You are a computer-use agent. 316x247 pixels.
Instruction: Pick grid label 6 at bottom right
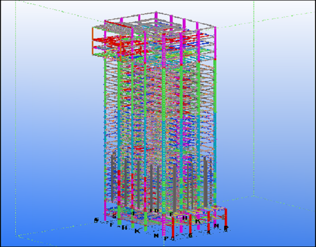click(190, 236)
